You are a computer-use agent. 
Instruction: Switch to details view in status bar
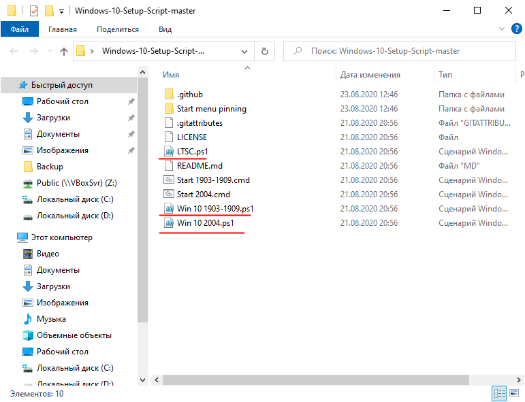point(500,394)
